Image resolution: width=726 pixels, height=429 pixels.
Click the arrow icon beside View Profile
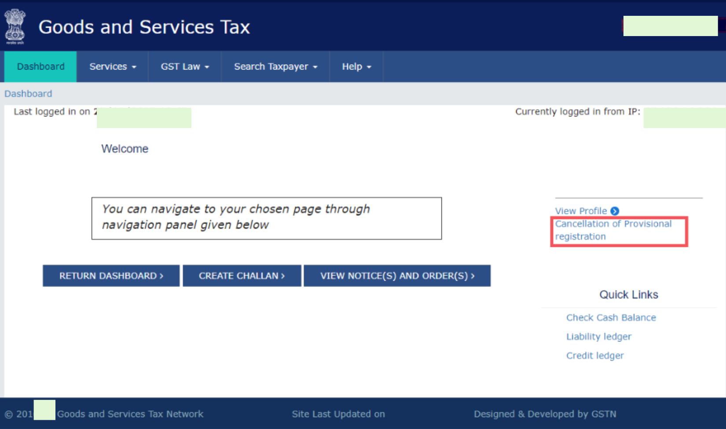click(x=615, y=211)
